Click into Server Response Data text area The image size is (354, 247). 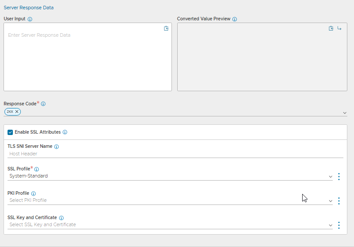click(88, 57)
